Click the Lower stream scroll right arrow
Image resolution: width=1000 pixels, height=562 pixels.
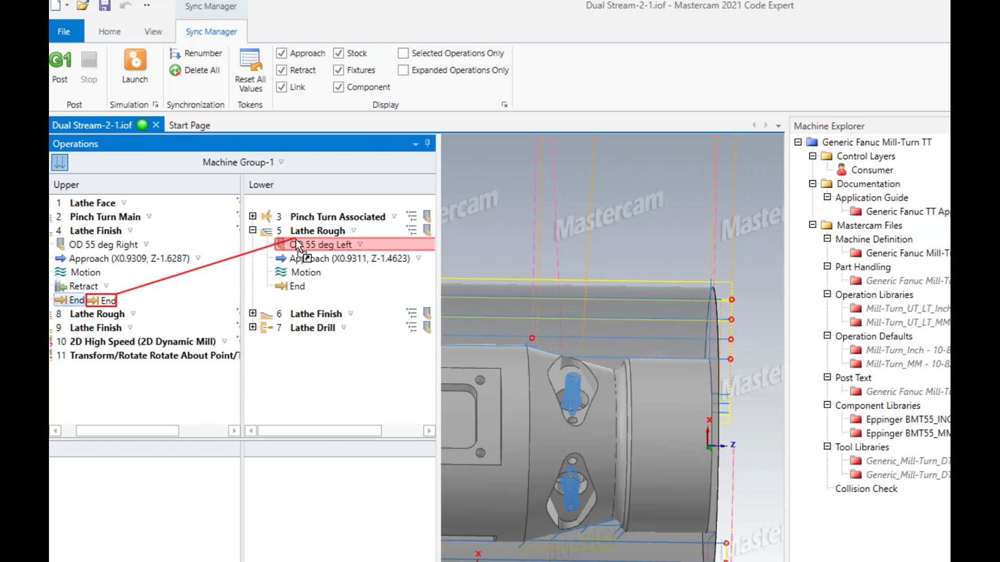(429, 430)
